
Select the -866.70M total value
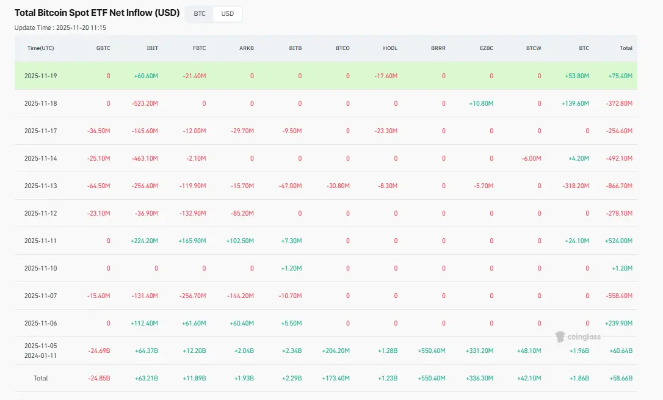pos(618,186)
